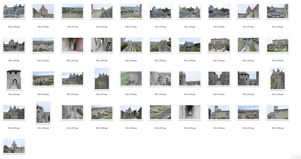The height and width of the screenshot is (159, 301).
Task: Select the DSC_1230.jpg hotel building thumbnail
Action: point(219,45)
